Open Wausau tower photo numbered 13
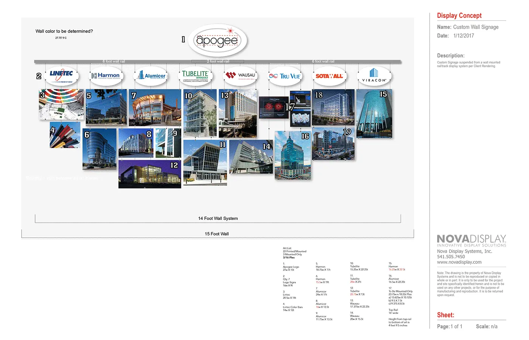Screen dimensions: 529x340 click(x=238, y=113)
